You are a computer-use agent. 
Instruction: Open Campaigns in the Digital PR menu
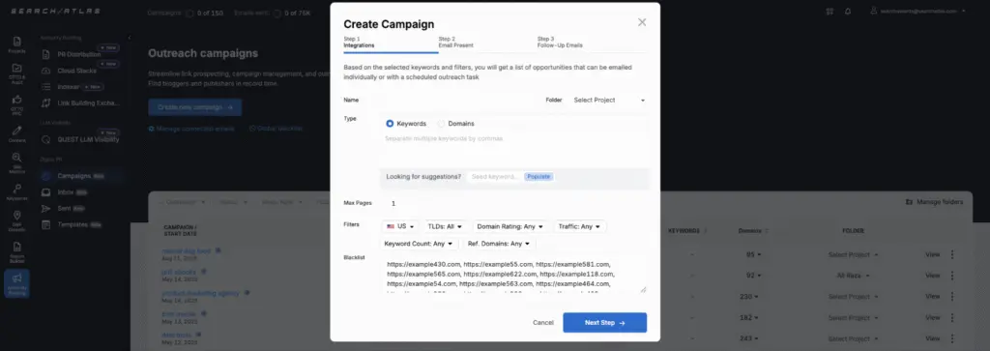[73, 176]
